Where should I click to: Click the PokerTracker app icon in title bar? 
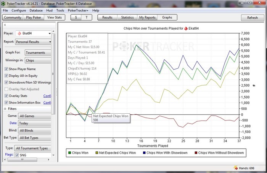coord(3,3)
